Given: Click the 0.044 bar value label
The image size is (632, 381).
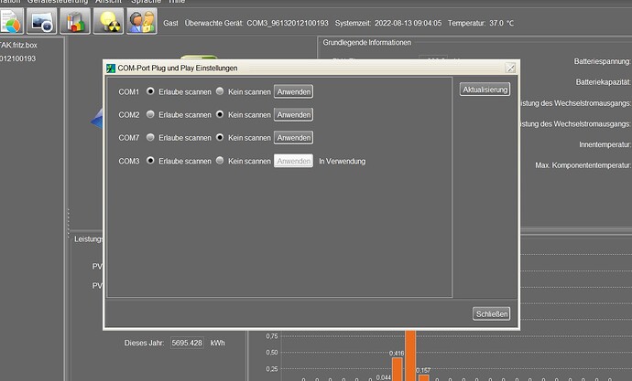Looking at the screenshot, I should click(x=383, y=377).
